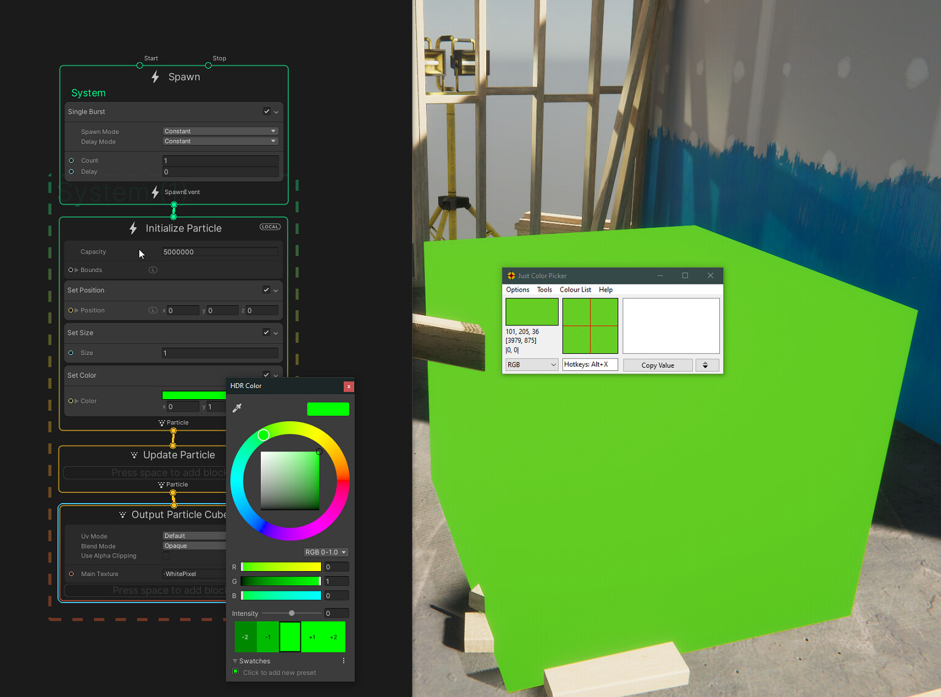Viewport: 941px width, 697px height.
Task: Click the Initialize Particle output Particle connector
Action: coord(174,431)
